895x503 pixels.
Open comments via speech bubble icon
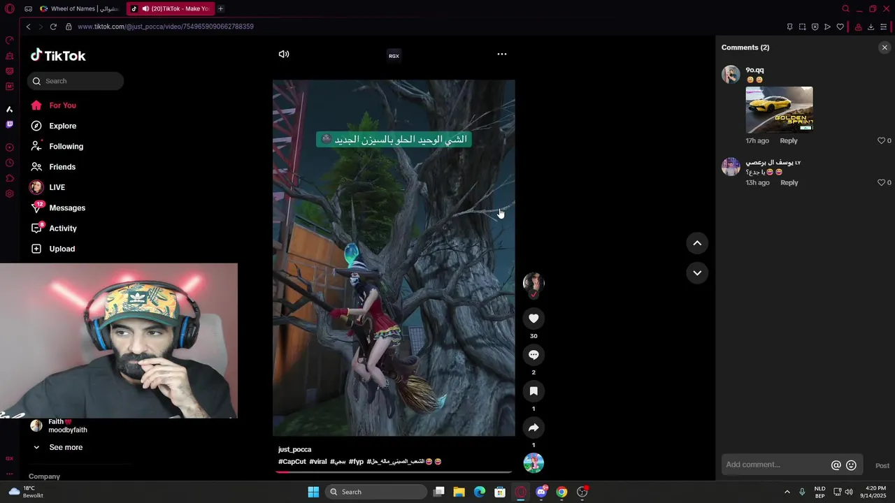[534, 355]
